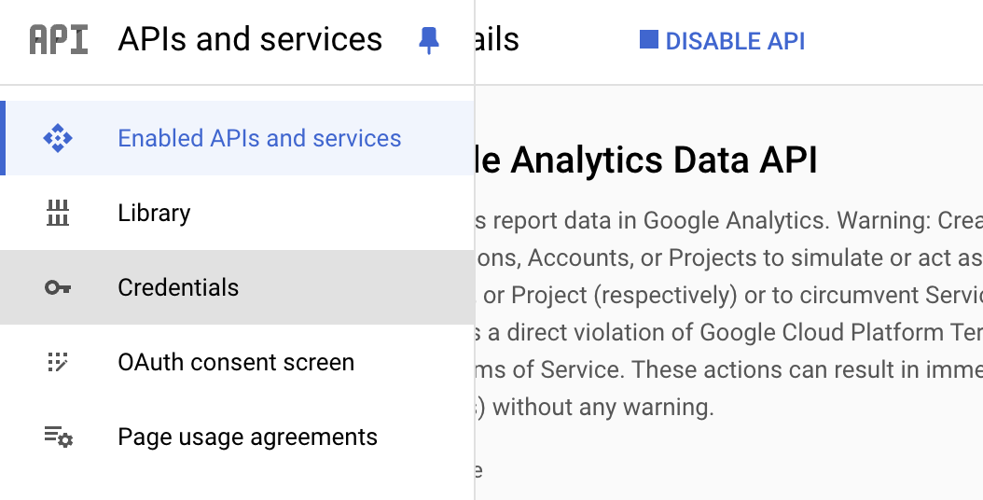This screenshot has height=500, width=983.
Task: Unpin APIs and services using pin icon
Action: (429, 41)
